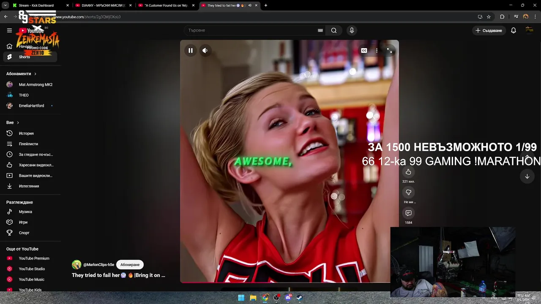
Task: Open OBS Studio from taskbar
Action: coord(276,298)
